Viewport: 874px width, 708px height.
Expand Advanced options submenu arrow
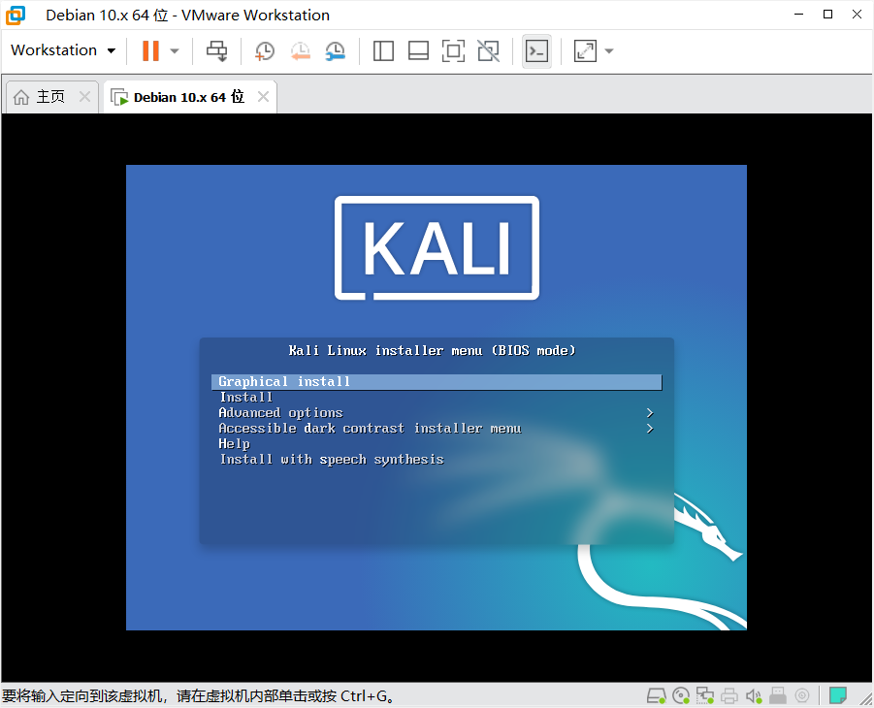[650, 413]
